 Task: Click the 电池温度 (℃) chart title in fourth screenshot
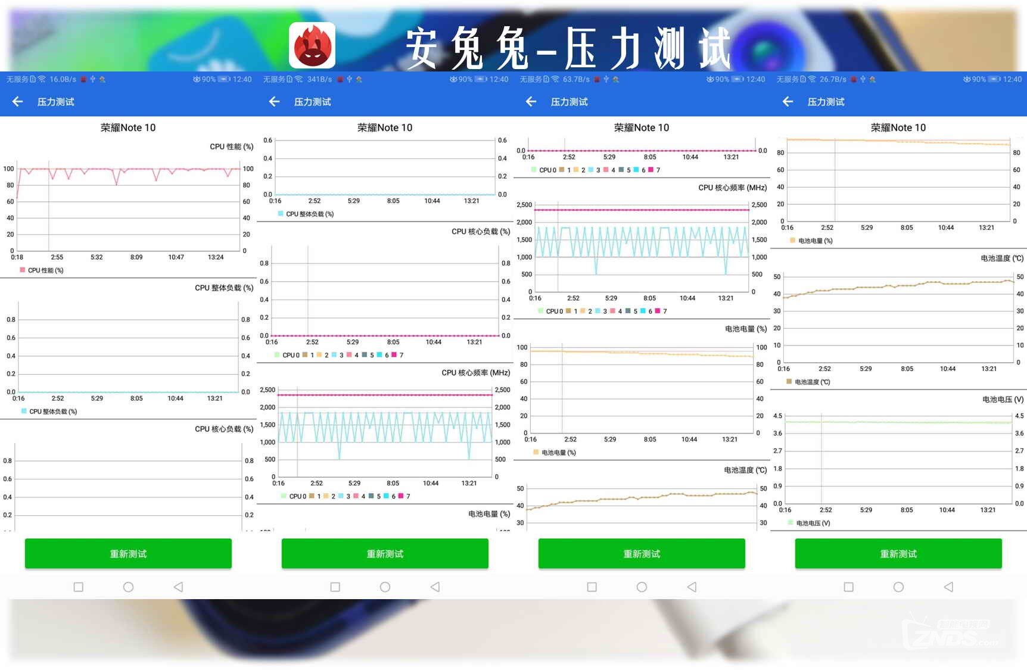pos(1003,258)
